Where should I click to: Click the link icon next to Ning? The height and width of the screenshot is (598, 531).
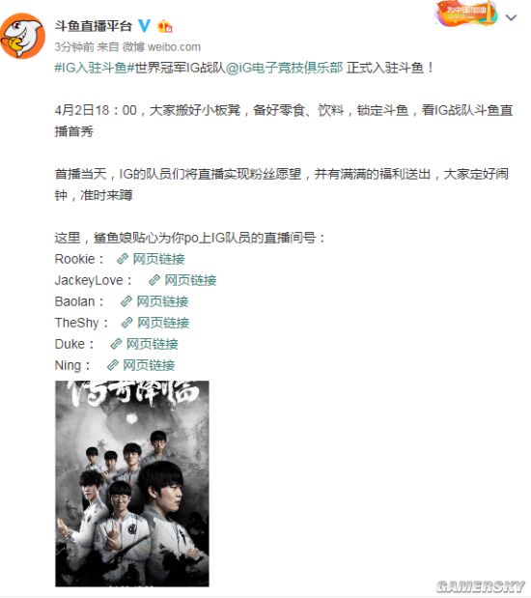point(112,365)
